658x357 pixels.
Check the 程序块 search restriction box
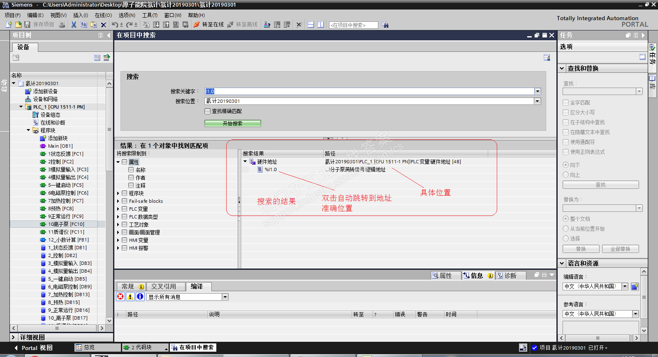[x=125, y=193]
